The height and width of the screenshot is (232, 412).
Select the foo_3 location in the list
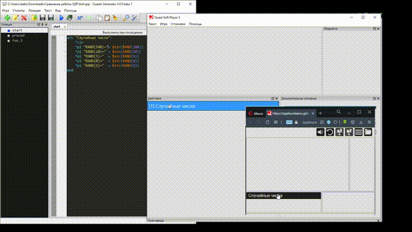tap(24, 41)
